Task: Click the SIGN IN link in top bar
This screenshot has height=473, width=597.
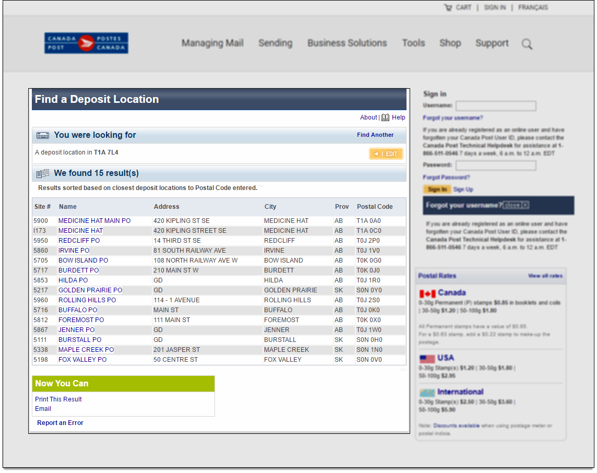Action: click(x=495, y=7)
